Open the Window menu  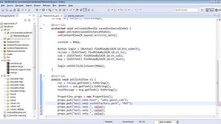tap(62, 6)
